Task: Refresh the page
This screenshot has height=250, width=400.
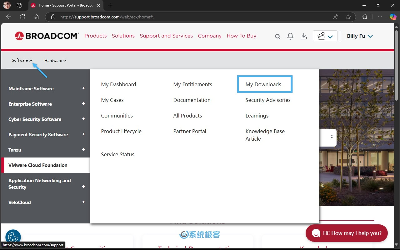Action: coord(22,17)
